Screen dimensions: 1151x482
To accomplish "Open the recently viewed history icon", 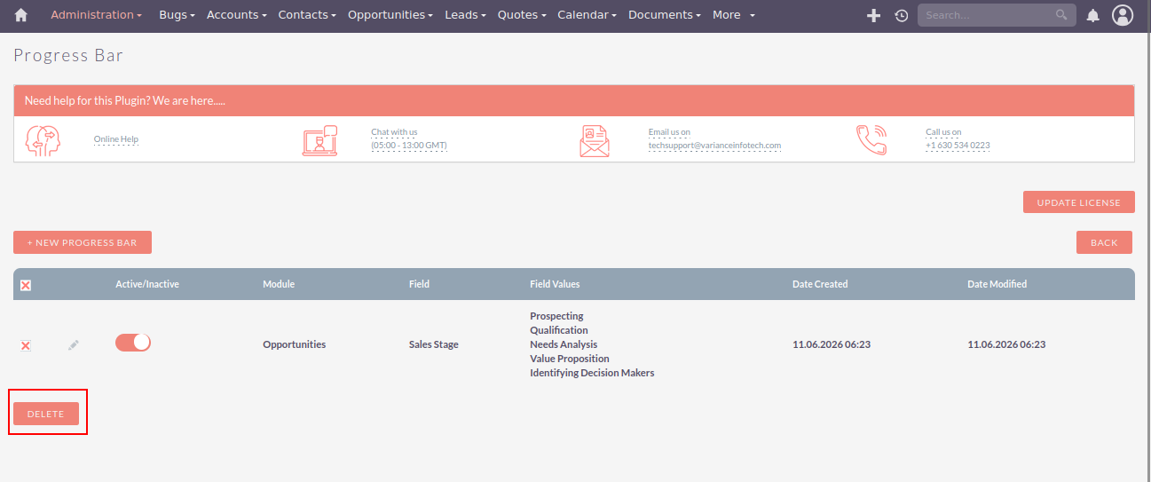I will 902,15.
